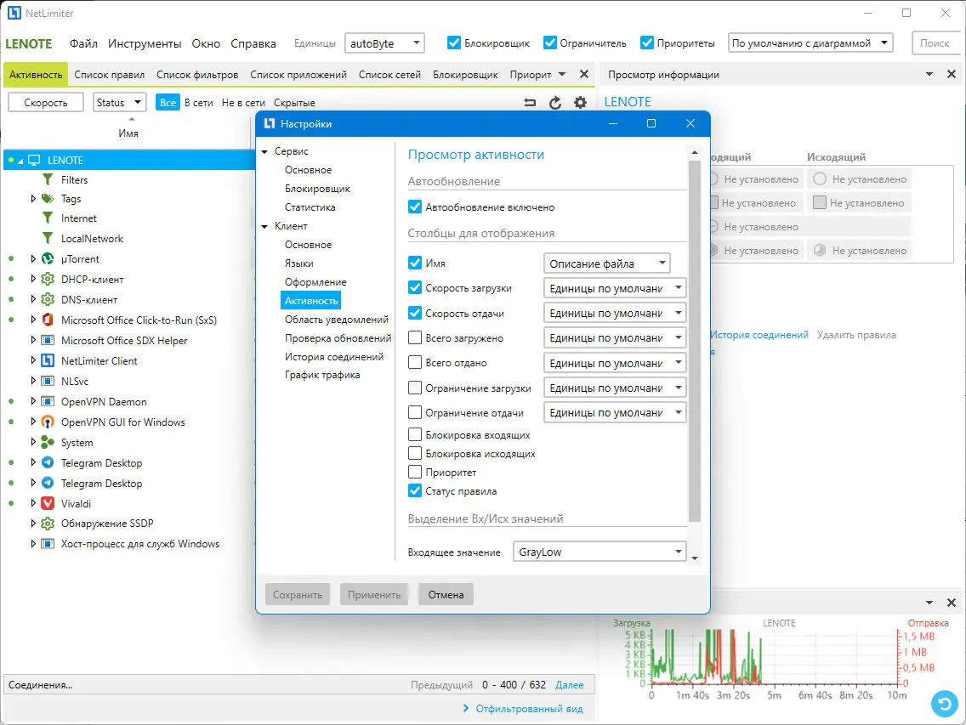Viewport: 966px width, 725px height.
Task: Click the LocalNetwork filter funnel icon
Action: click(48, 238)
